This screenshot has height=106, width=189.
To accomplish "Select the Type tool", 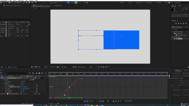I will tap(21, 3).
